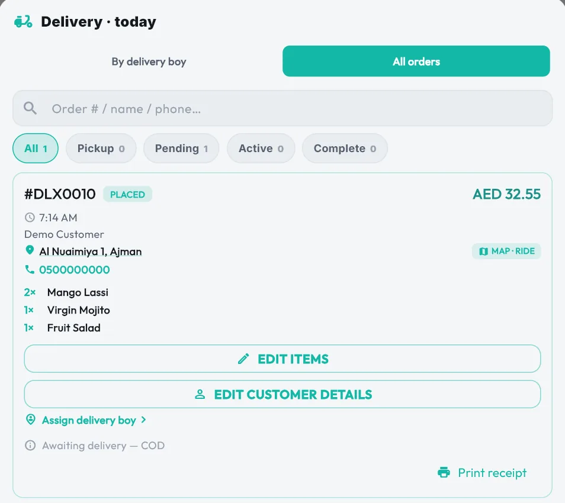The width and height of the screenshot is (565, 503).
Task: Open Assign delivery boy link
Action: 89,420
